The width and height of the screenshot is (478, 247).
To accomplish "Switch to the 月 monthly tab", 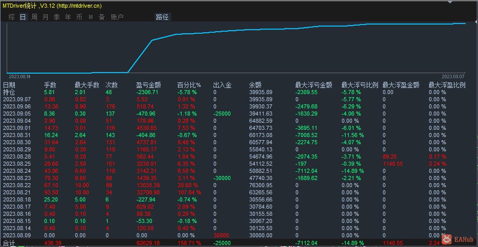I will pyautogui.click(x=46, y=17).
